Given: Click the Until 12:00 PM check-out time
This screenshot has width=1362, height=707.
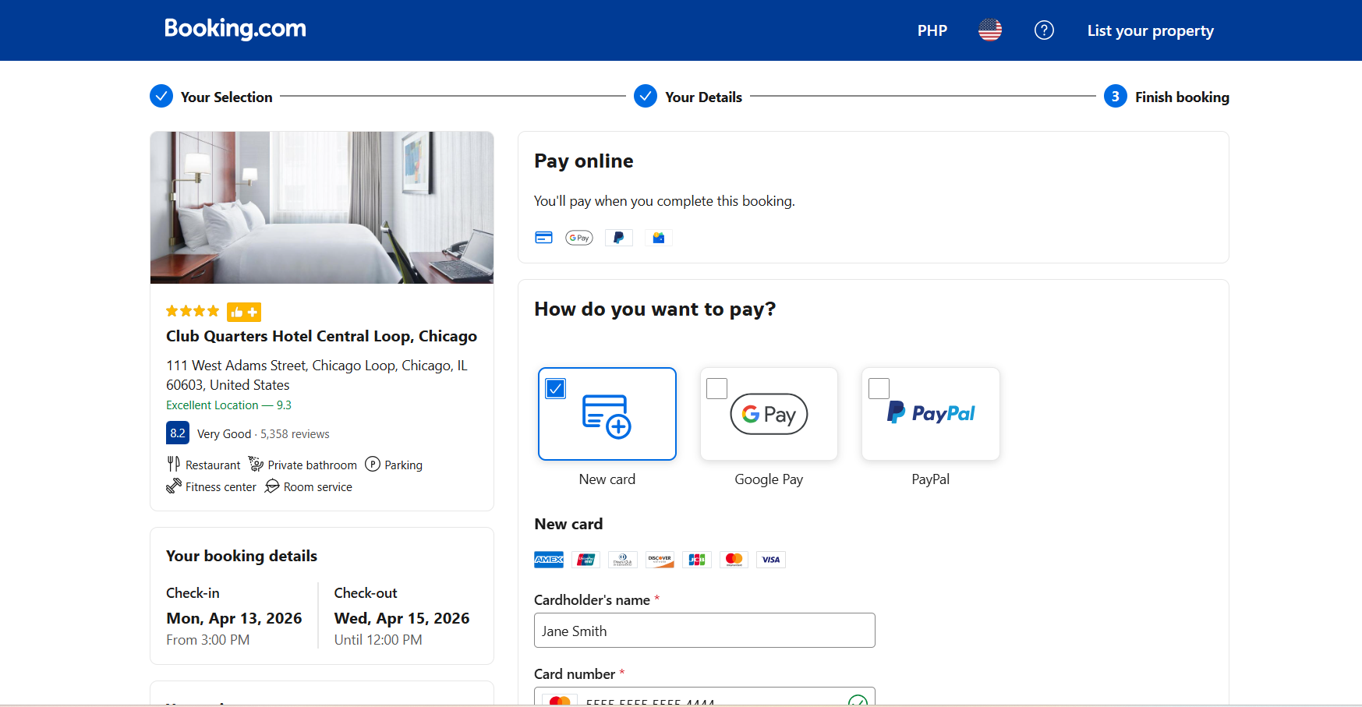Looking at the screenshot, I should click(x=378, y=640).
